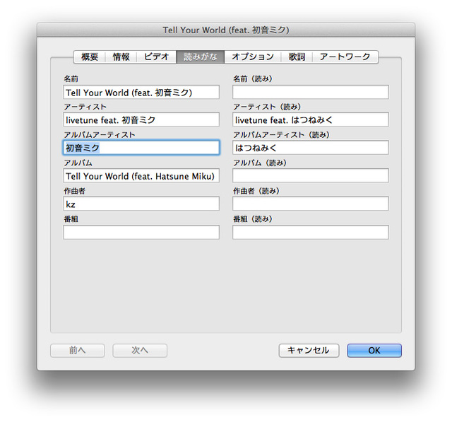Click the 読みがな tab

(201, 57)
